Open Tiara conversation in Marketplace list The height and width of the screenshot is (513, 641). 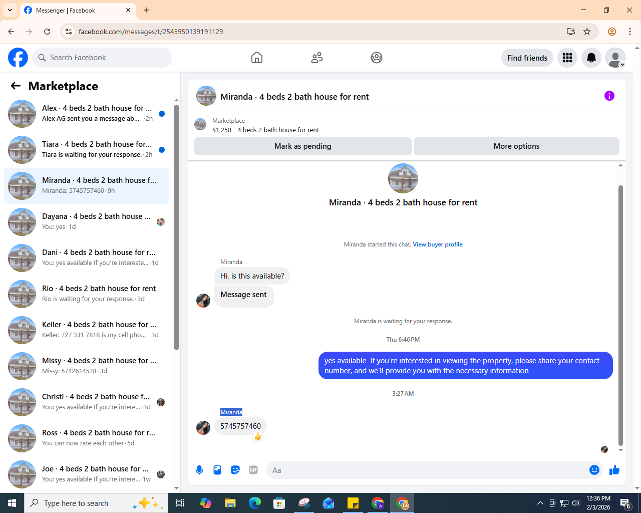tap(86, 150)
